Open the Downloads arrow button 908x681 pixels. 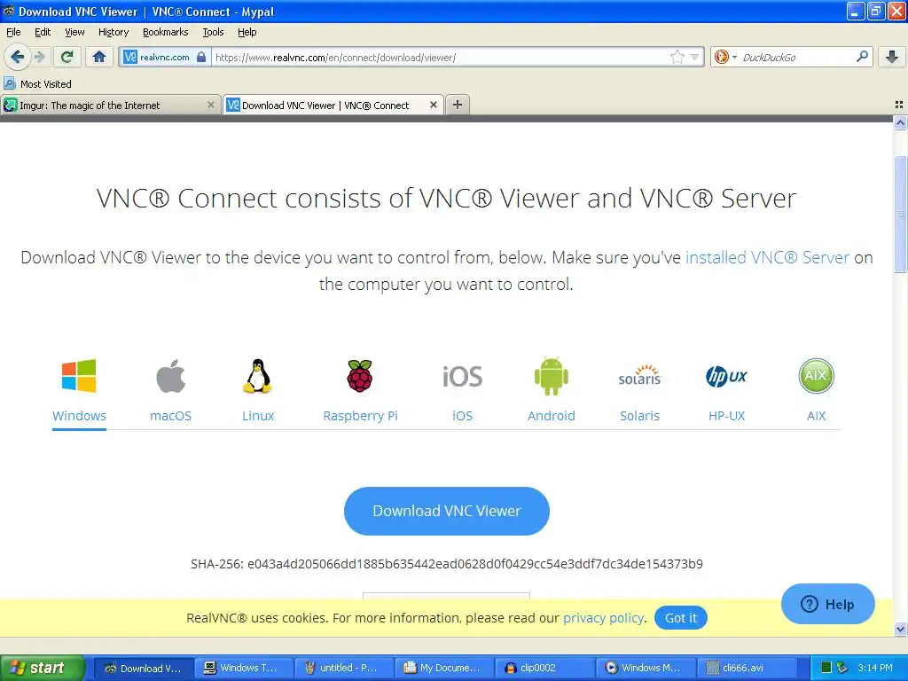pos(892,57)
